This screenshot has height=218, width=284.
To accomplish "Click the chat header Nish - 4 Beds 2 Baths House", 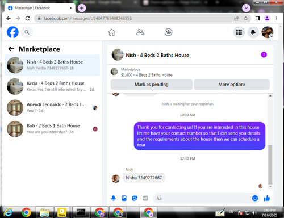I will click(157, 55).
